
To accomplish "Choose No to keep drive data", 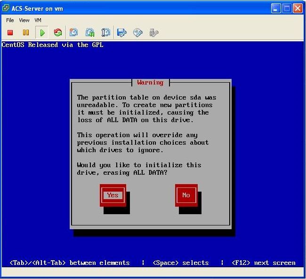I will click(186, 195).
